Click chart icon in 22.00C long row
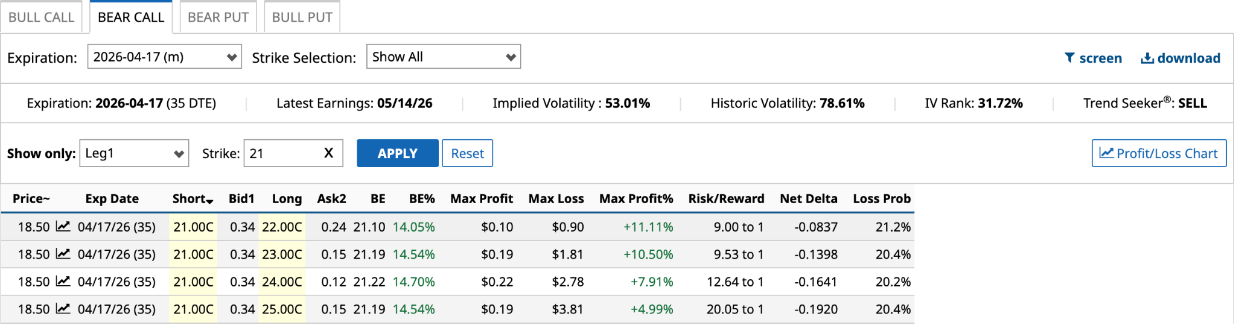This screenshot has width=1236, height=325. tap(63, 227)
